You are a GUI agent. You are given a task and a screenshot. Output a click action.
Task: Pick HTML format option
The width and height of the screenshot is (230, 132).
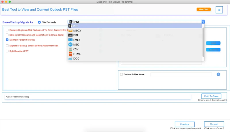pyautogui.click(x=135, y=54)
